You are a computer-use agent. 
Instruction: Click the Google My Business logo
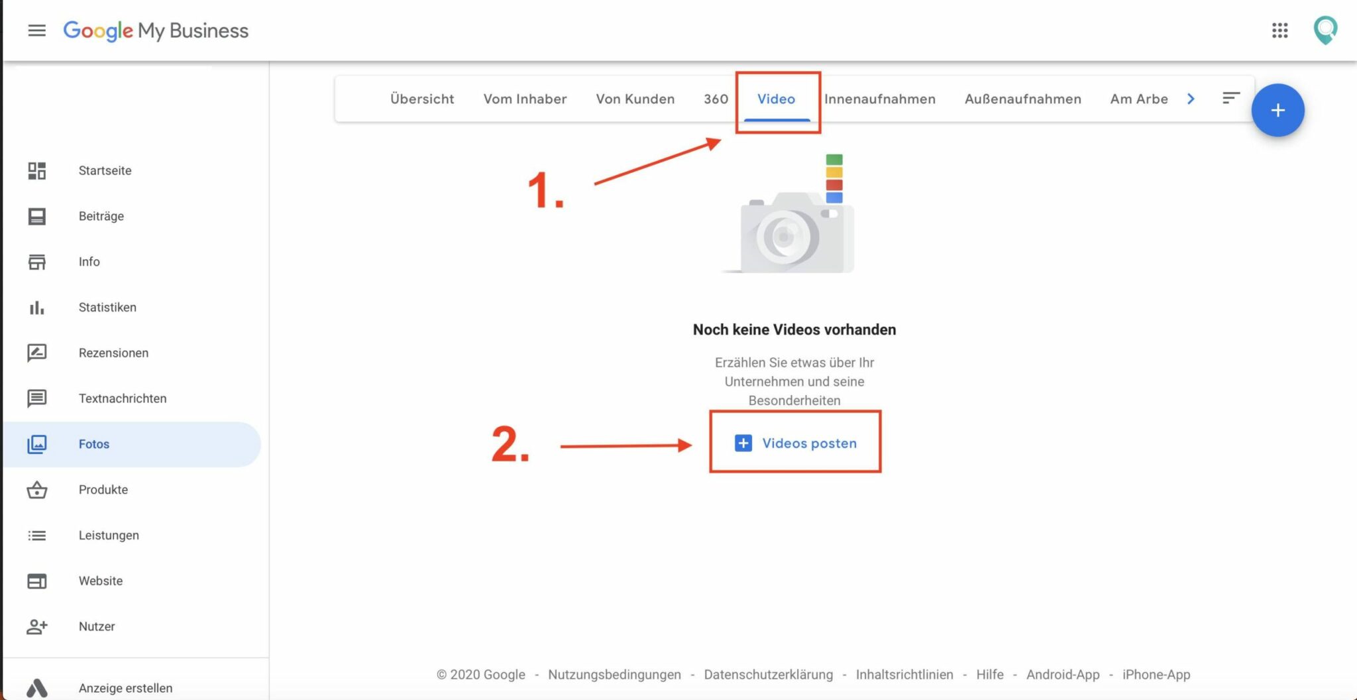pos(156,30)
